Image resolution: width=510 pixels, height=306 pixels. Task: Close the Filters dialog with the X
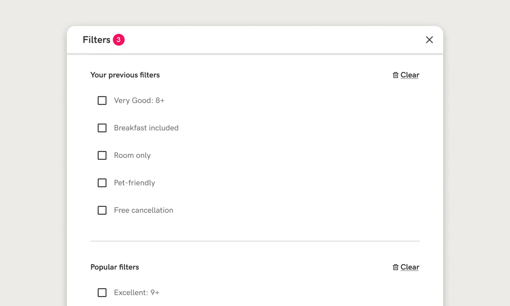tap(429, 40)
